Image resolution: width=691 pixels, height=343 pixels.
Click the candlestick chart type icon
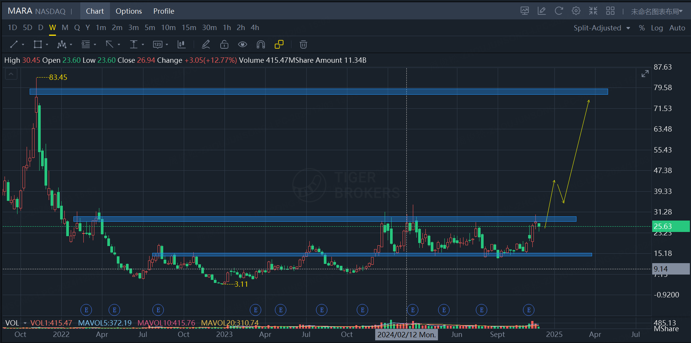182,44
